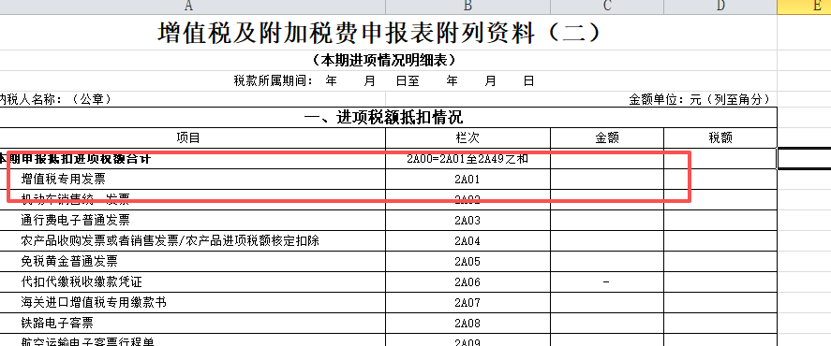This screenshot has width=831, height=346.
Task: Select column D header
Action: (x=720, y=7)
